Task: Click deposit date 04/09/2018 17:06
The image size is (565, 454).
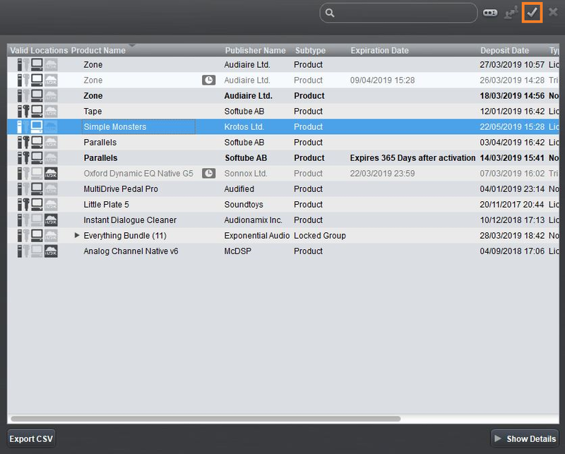Action: point(512,251)
